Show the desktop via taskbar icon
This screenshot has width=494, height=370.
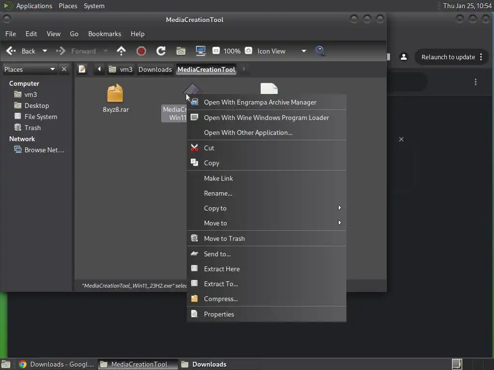(6, 364)
